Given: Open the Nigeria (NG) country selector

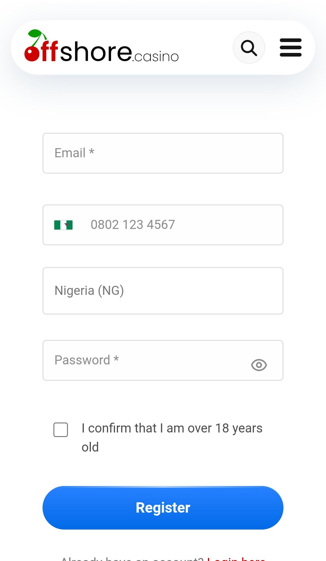Looking at the screenshot, I should pos(163,291).
